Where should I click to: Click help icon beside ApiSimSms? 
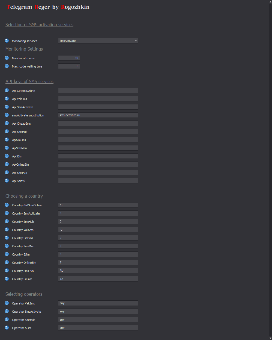click(x=7, y=140)
